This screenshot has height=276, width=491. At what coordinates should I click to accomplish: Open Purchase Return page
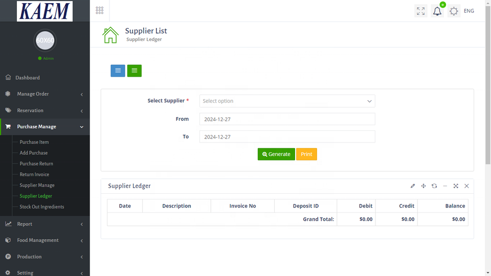(x=36, y=164)
